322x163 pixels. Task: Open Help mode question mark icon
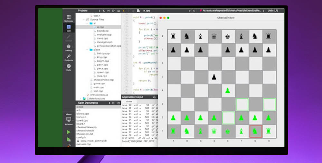tap(68, 67)
